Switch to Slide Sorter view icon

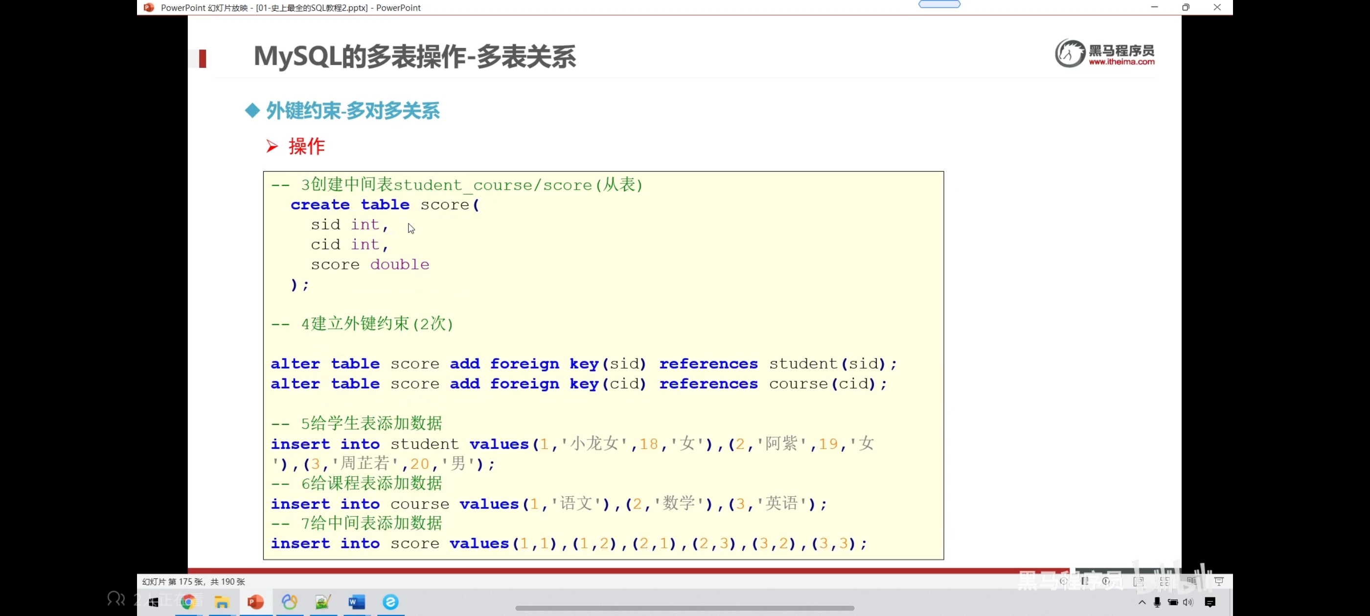click(x=1164, y=582)
